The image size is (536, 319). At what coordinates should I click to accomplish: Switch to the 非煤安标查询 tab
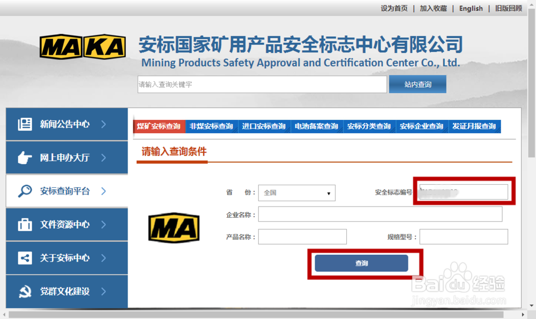tap(212, 126)
